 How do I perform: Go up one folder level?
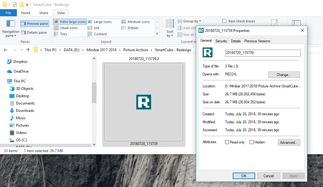[x=28, y=50]
